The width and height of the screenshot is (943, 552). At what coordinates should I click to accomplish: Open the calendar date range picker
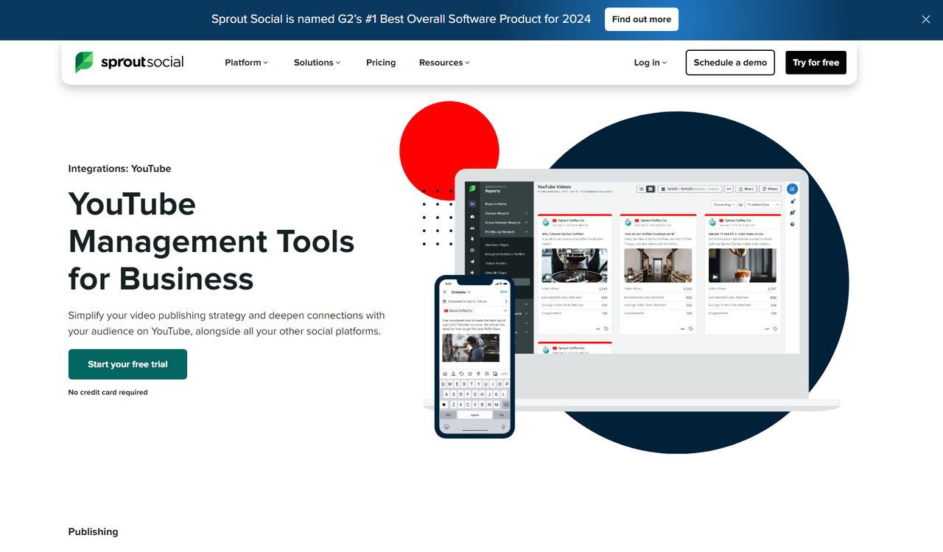690,189
